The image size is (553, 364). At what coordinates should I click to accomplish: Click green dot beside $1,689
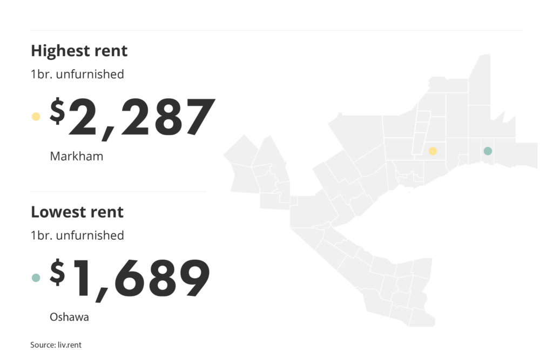36,278
